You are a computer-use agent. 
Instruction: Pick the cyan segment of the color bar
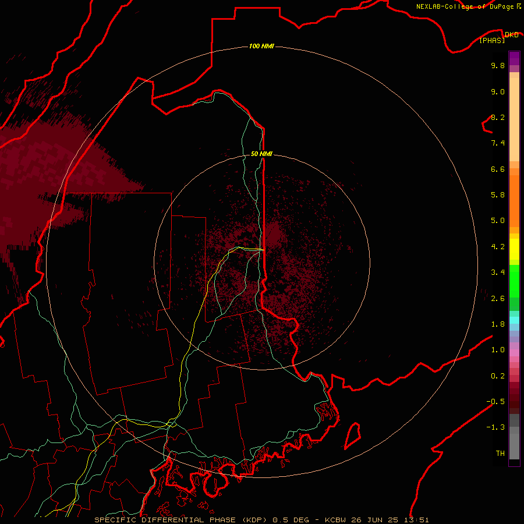point(514,320)
